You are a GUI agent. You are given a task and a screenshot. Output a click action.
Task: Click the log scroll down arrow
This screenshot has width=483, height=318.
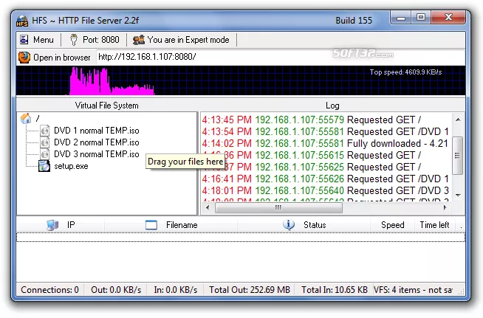458,196
